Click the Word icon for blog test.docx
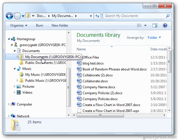 tap(79, 63)
